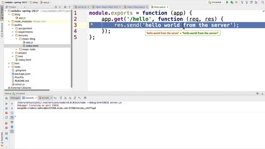Viewport: 265px width, 149px height.
Task: Open the Project panel settings gear icon
Action: (65, 7)
